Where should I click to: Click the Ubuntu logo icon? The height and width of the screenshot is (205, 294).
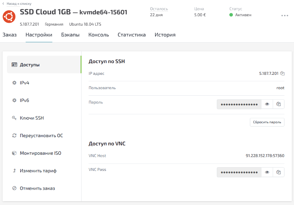pyautogui.click(x=9, y=17)
